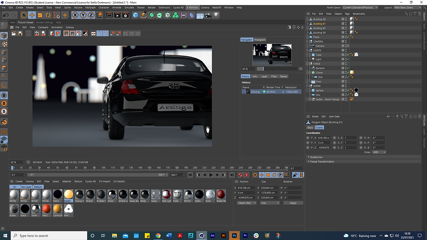This screenshot has height=240, width=427.
Task: Activate the Move tool
Action: (x=32, y=15)
